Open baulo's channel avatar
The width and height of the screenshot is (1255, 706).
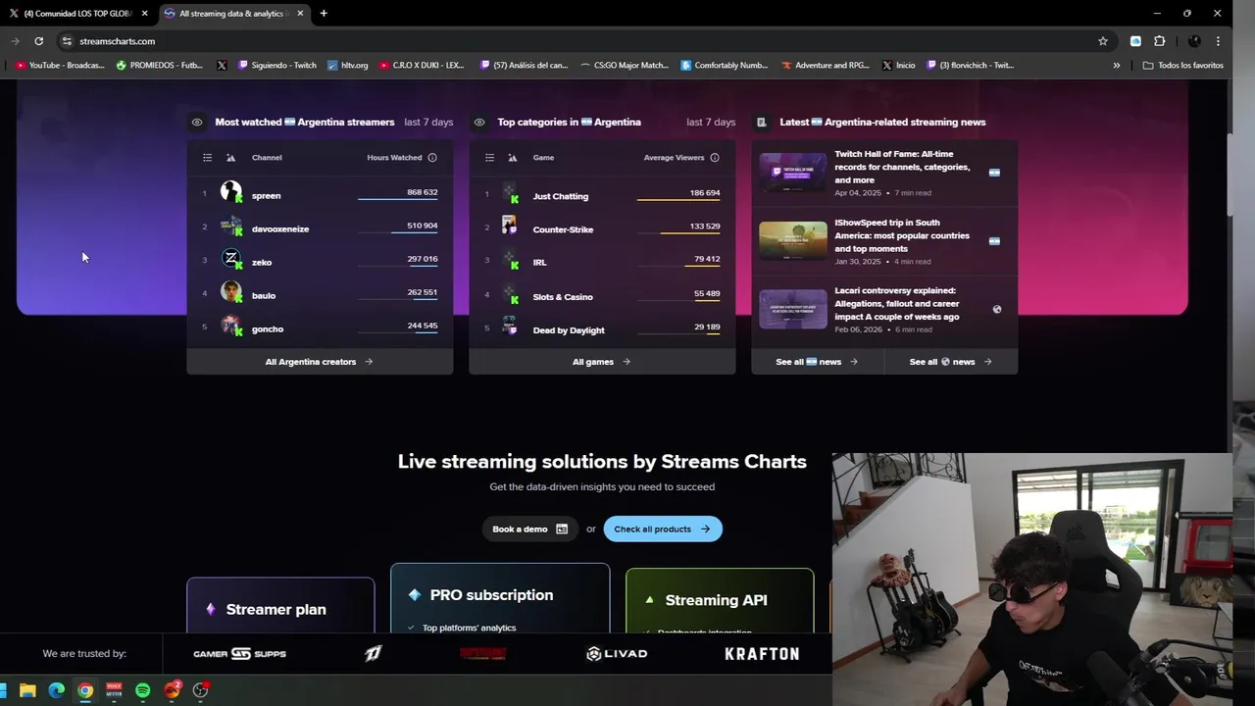231,292
